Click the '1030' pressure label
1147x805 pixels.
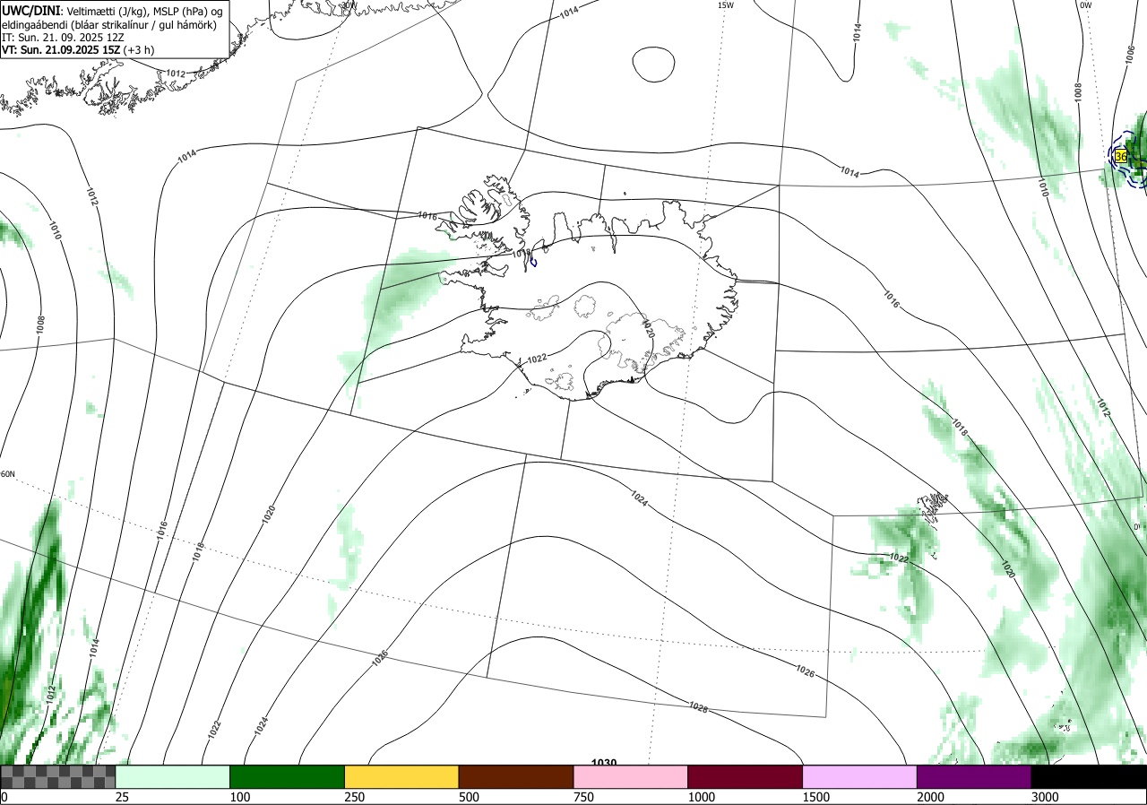[604, 763]
